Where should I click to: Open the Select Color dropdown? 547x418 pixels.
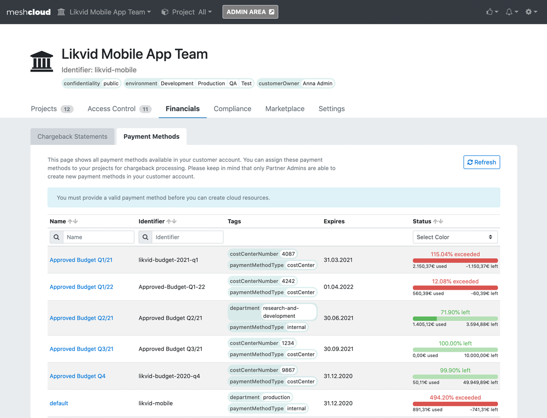pos(455,237)
